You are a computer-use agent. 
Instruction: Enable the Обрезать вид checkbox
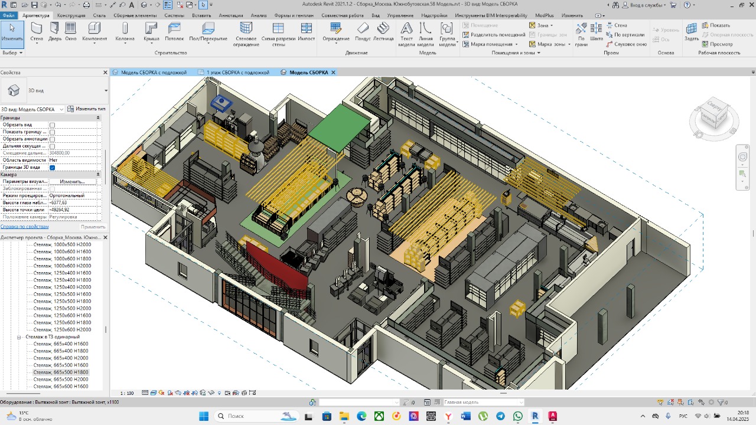53,125
